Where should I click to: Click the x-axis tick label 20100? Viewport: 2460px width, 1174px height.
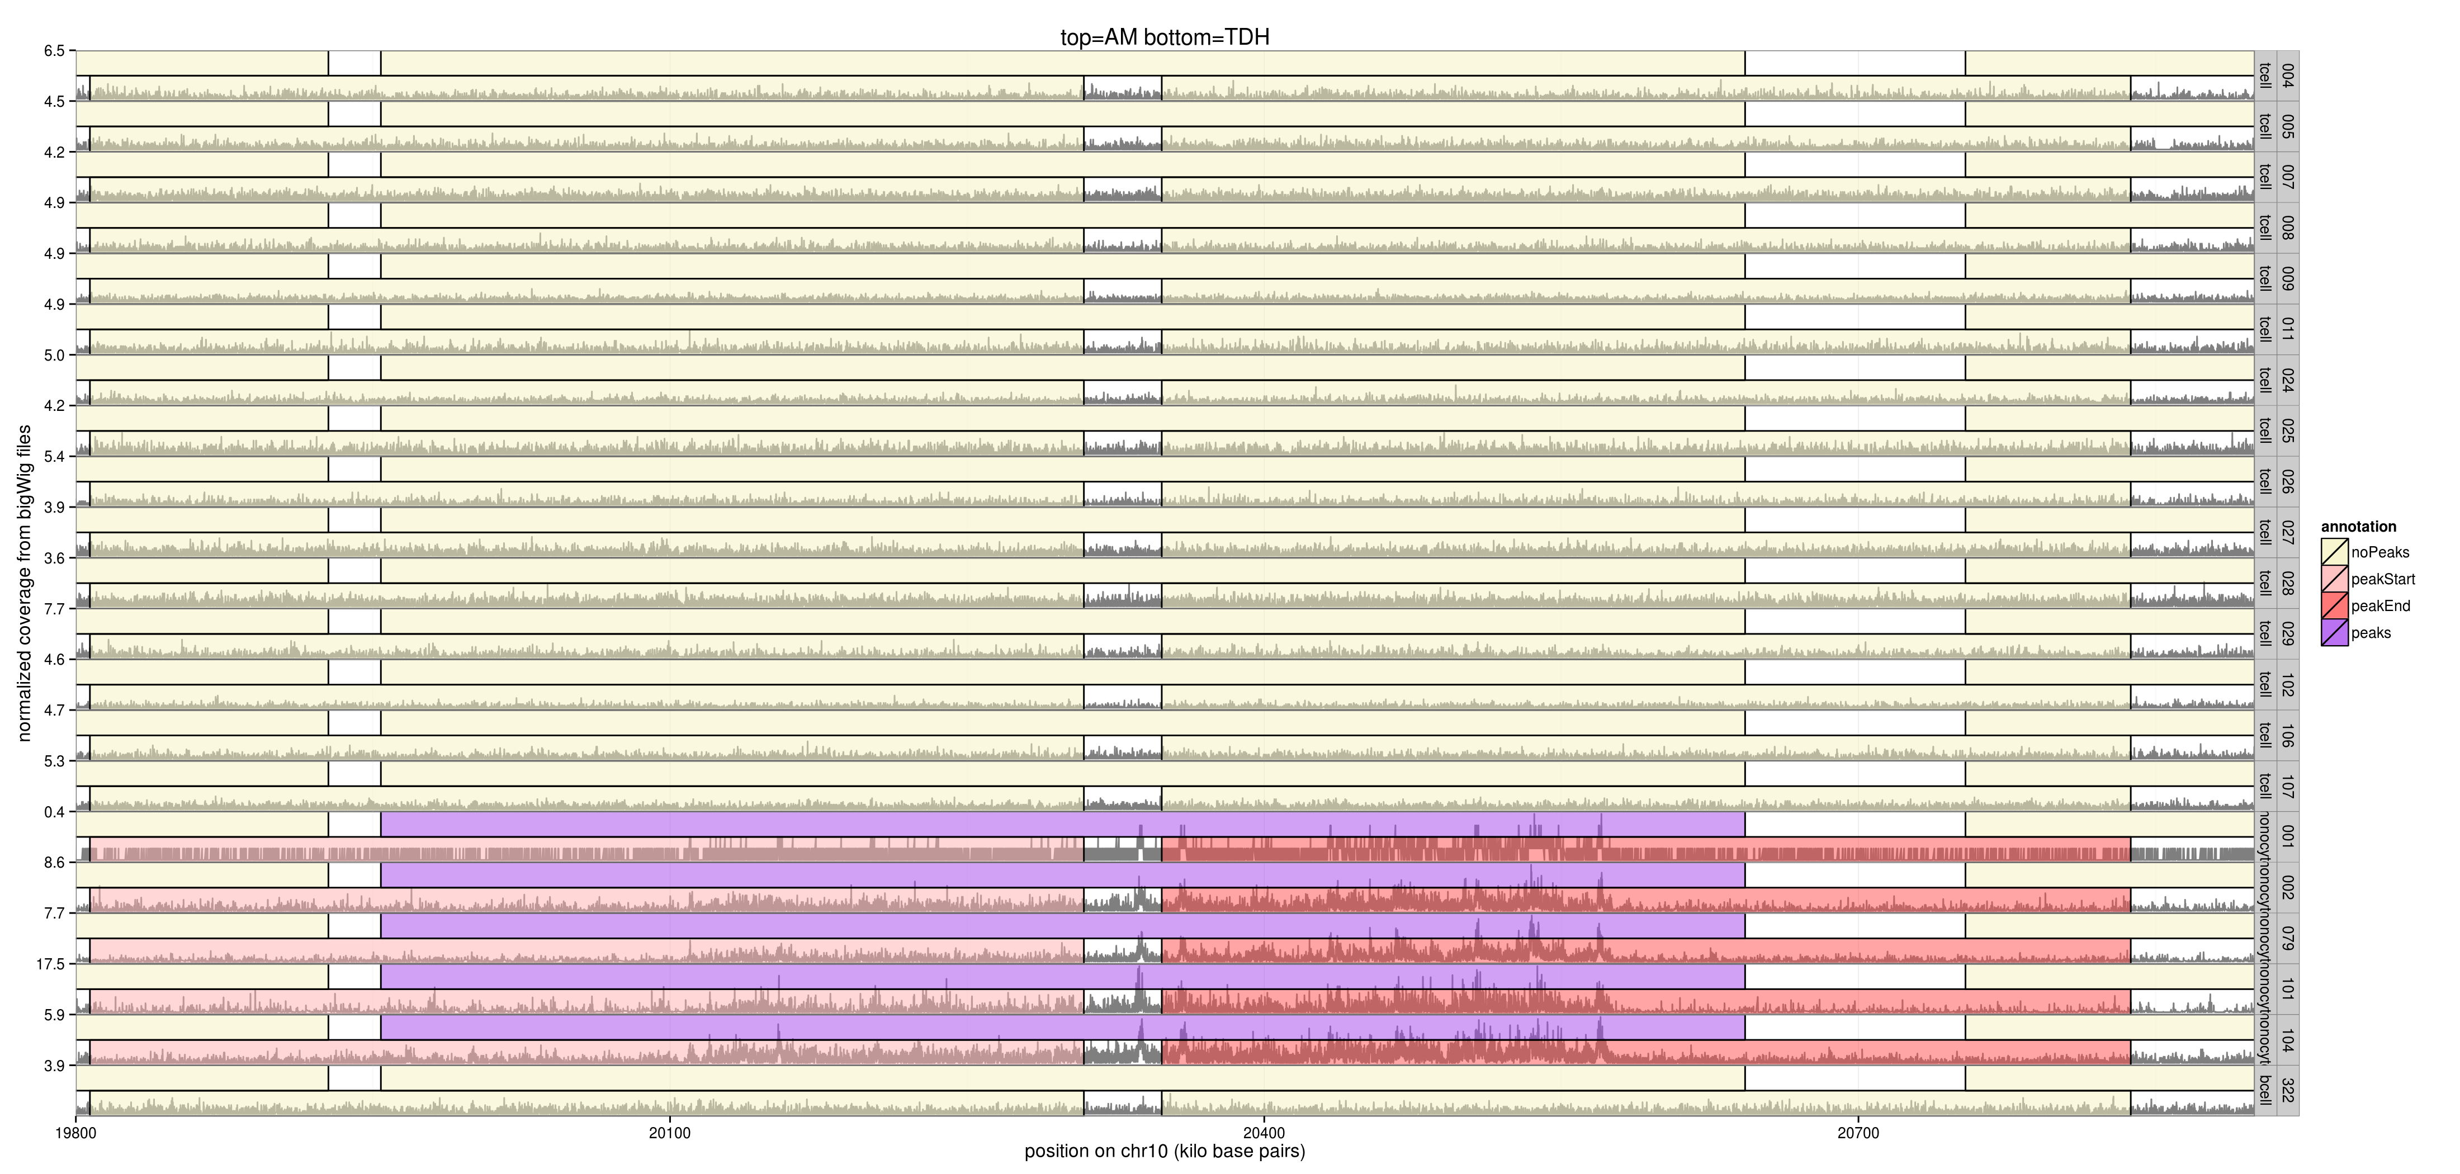click(x=669, y=1133)
